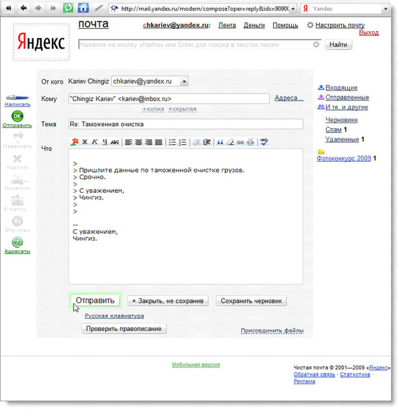Decrease indent in editor toolbar
This screenshot has width=399, height=418.
point(197,142)
